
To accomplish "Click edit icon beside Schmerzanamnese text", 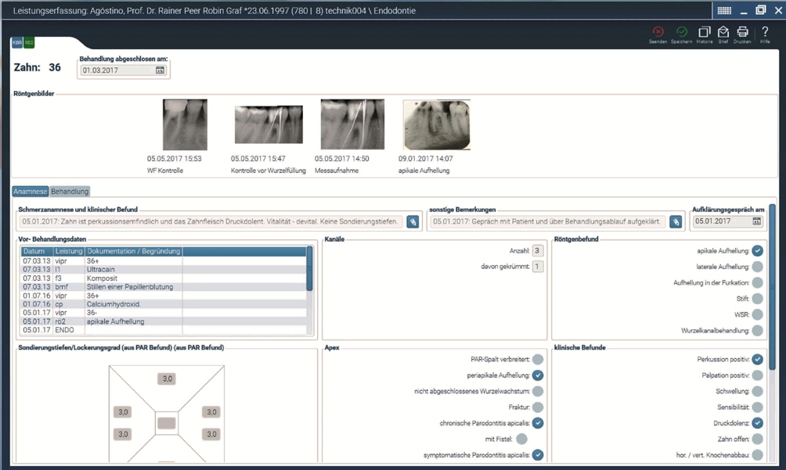I will pyautogui.click(x=413, y=222).
